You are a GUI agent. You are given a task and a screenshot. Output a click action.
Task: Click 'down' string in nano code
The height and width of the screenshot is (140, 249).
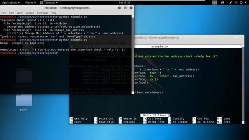153,73
